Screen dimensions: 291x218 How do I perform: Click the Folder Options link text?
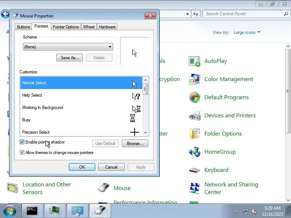[x=223, y=134]
